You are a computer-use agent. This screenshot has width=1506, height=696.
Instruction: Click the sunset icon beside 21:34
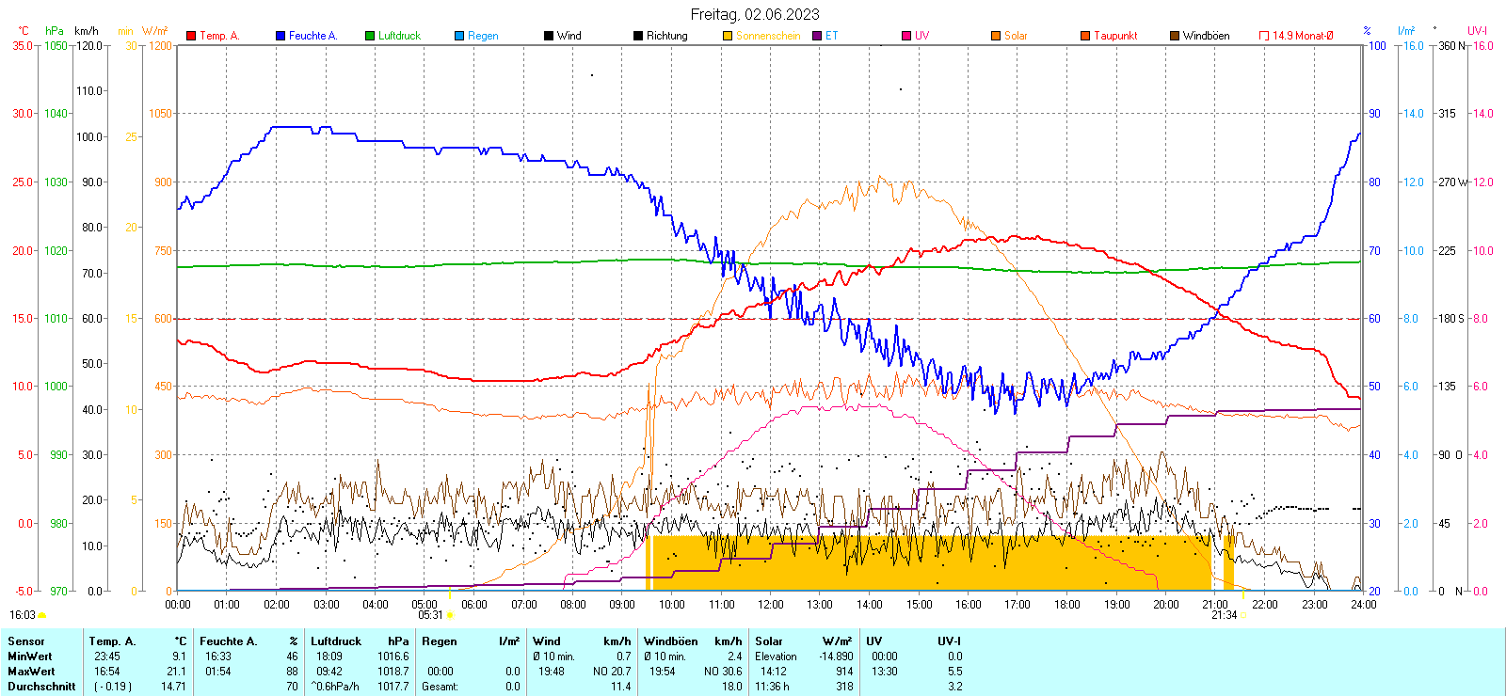click(x=1243, y=615)
